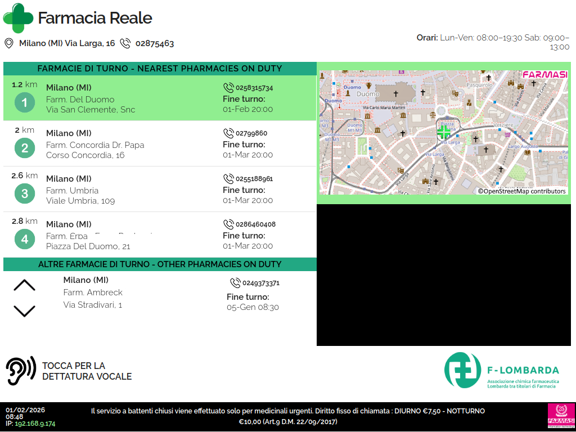576x432 pixels.
Task: Click the Farmasi logo in bottom bar
Action: pos(561,416)
